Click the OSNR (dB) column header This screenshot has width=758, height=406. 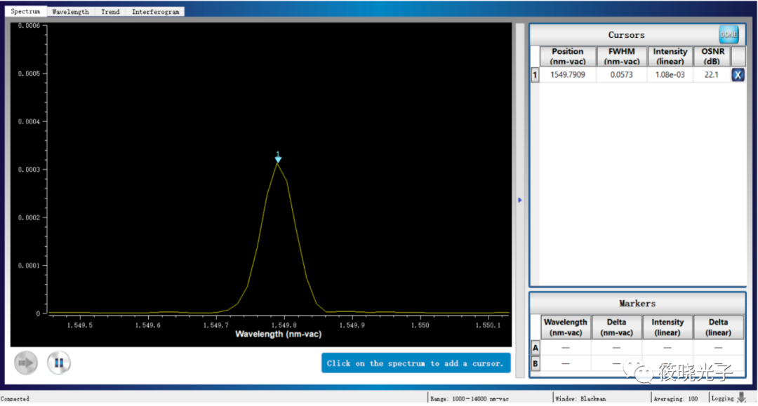(712, 56)
